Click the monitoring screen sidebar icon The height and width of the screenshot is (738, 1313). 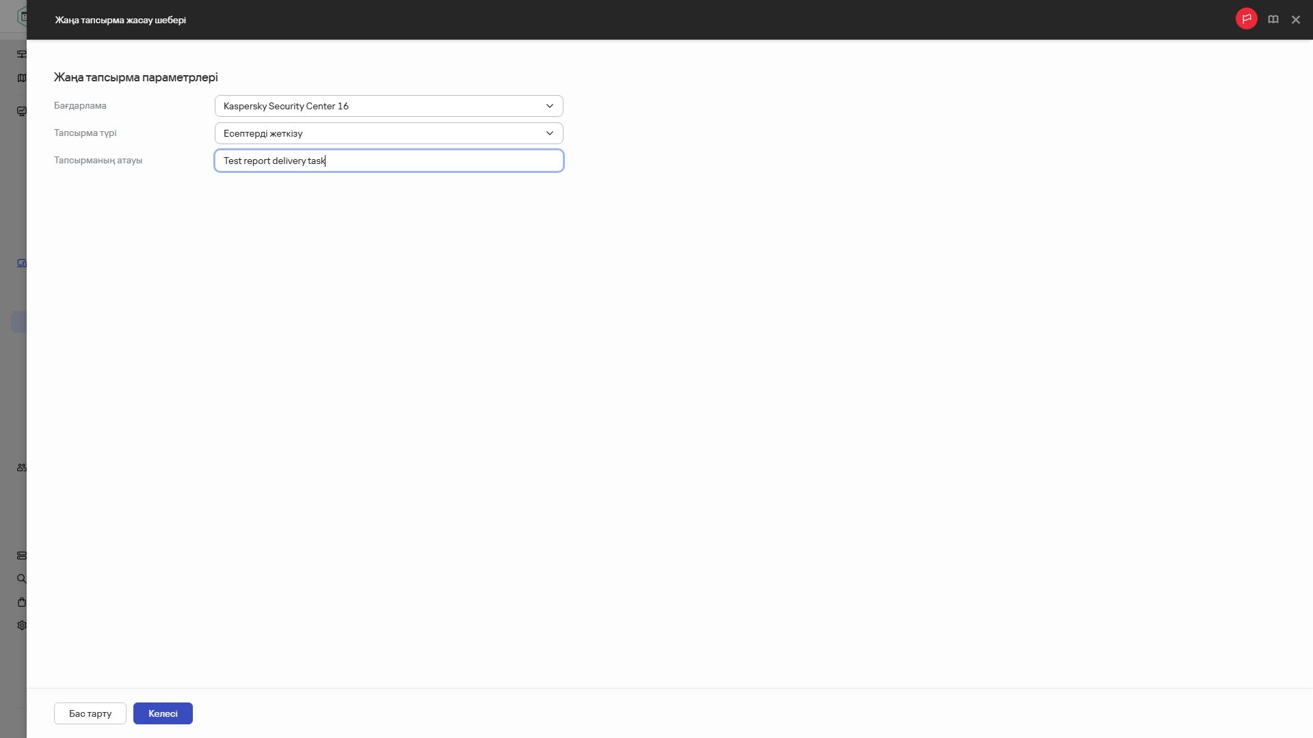tap(22, 111)
